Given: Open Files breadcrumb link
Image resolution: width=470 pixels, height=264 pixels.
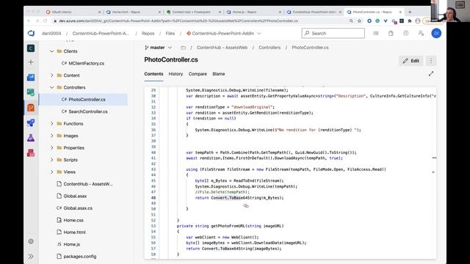Looking at the screenshot, I should (170, 33).
